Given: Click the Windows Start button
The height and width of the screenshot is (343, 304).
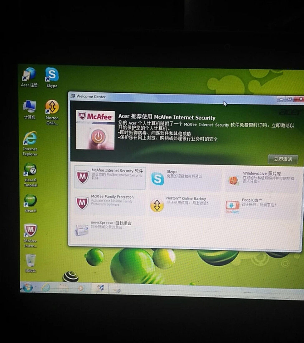Looking at the screenshot, I should (x=27, y=287).
